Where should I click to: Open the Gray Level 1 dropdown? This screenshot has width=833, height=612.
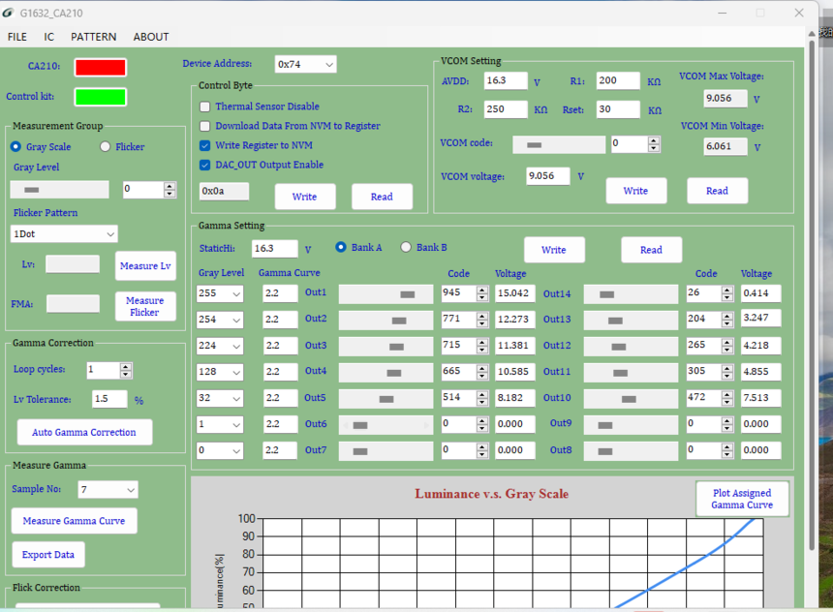(220, 424)
